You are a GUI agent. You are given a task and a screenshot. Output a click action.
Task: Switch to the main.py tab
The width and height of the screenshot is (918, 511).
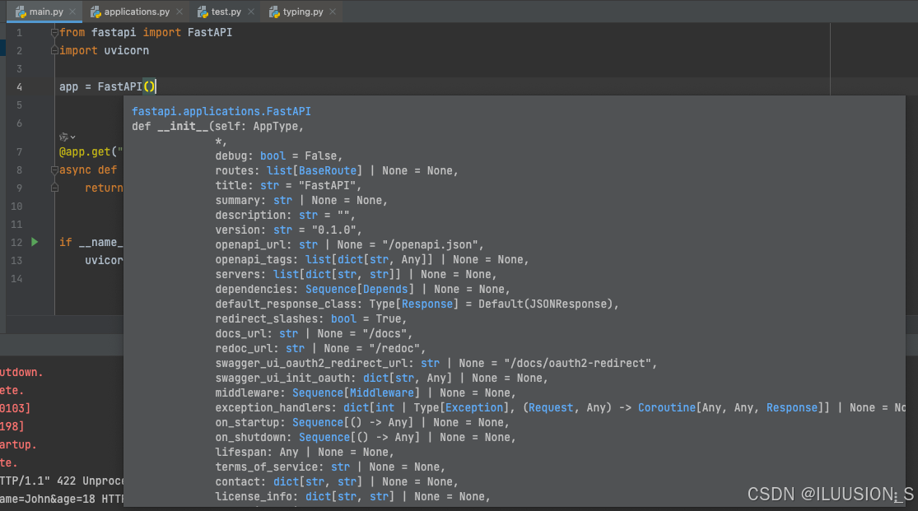pyautogui.click(x=44, y=12)
